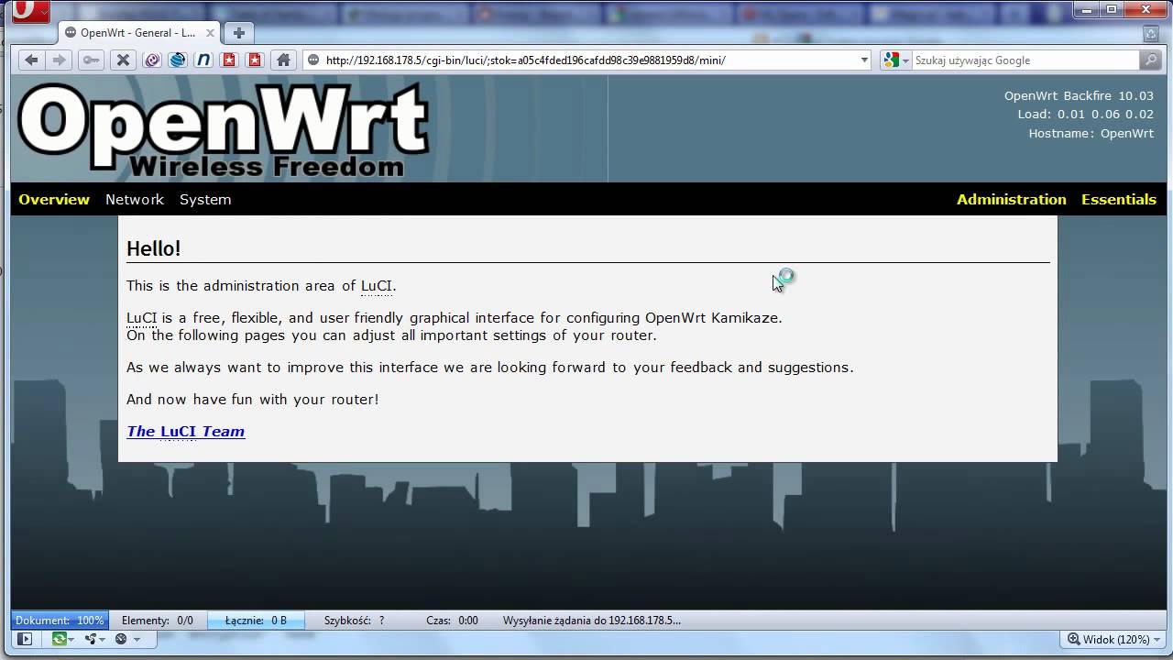The width and height of the screenshot is (1173, 660).
Task: Click the Łącznie: 0 B progress field
Action: (256, 621)
